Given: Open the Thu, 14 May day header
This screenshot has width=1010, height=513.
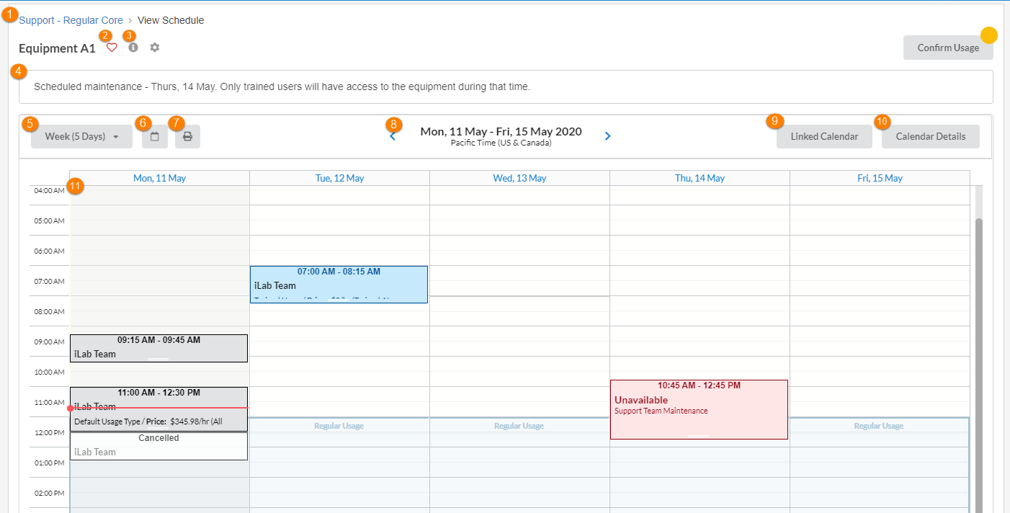Looking at the screenshot, I should 700,178.
